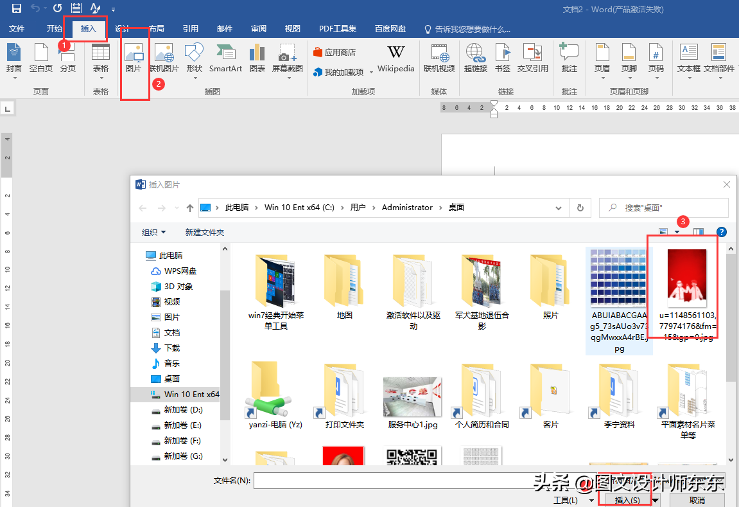Image resolution: width=739 pixels, height=507 pixels.
Task: Select Music (音乐) in navigation pane
Action: click(x=166, y=364)
